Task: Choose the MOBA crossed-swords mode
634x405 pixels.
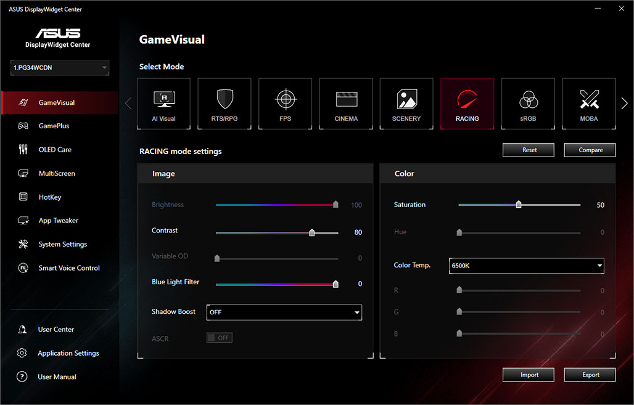Action: [x=588, y=104]
